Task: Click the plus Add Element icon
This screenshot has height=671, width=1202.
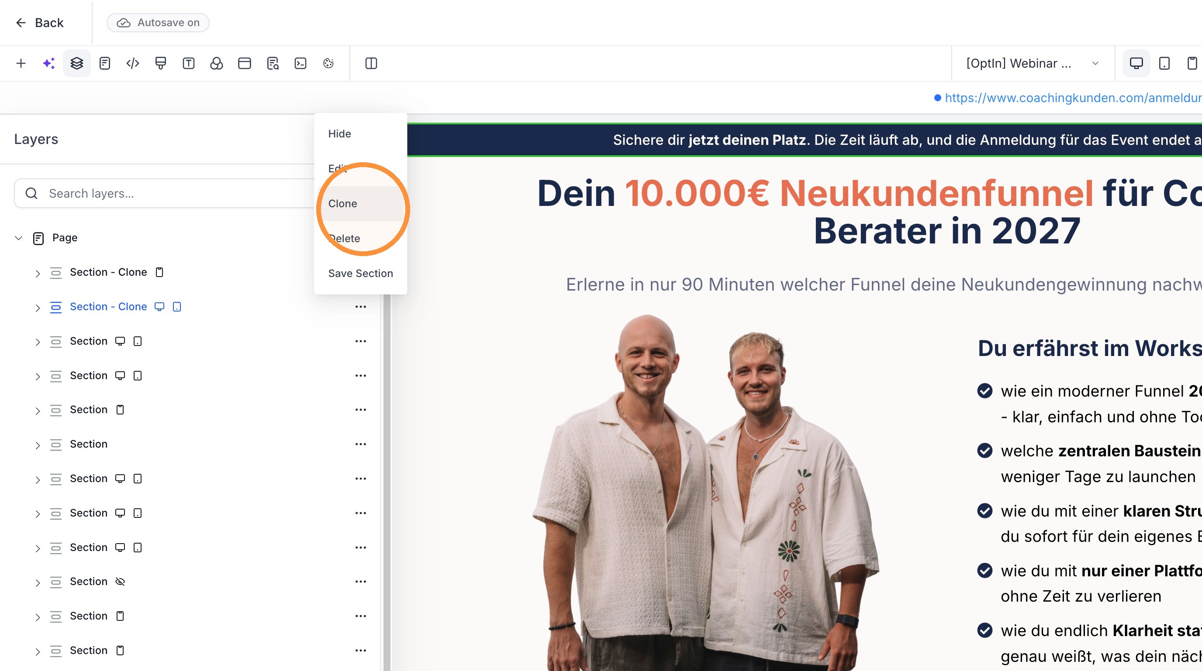Action: 21,63
